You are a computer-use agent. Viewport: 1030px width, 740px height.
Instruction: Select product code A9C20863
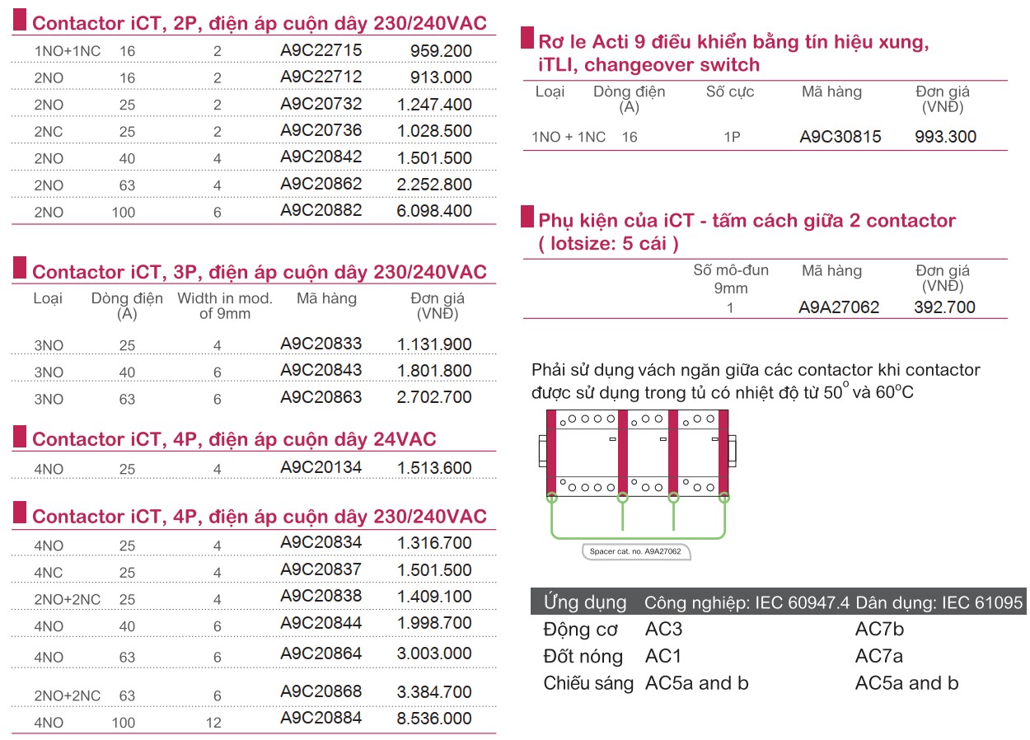(x=321, y=396)
